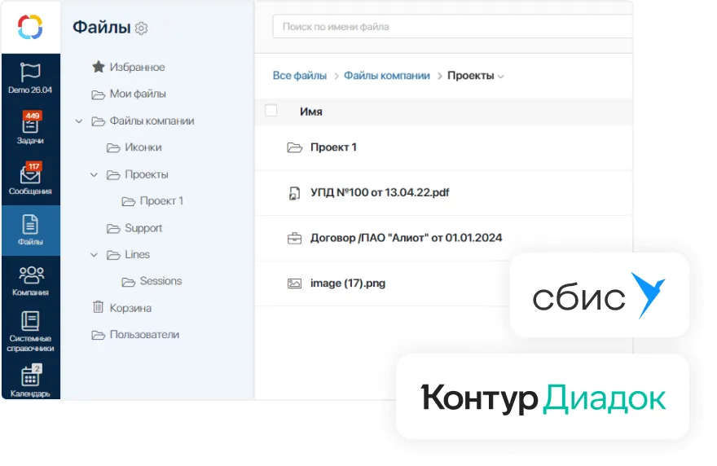This screenshot has width=717, height=466.
Task: Open the Demo 26.04 flag icon
Action: (x=30, y=73)
